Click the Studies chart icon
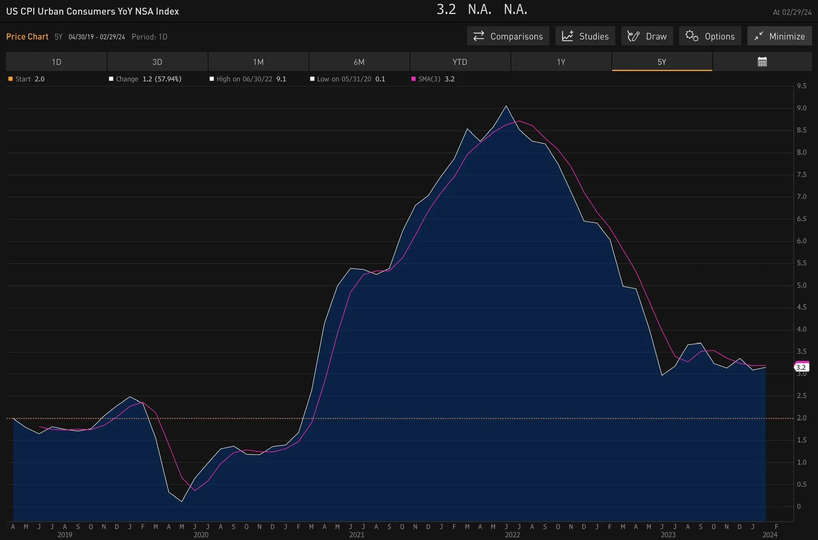The width and height of the screenshot is (818, 540). [x=568, y=36]
